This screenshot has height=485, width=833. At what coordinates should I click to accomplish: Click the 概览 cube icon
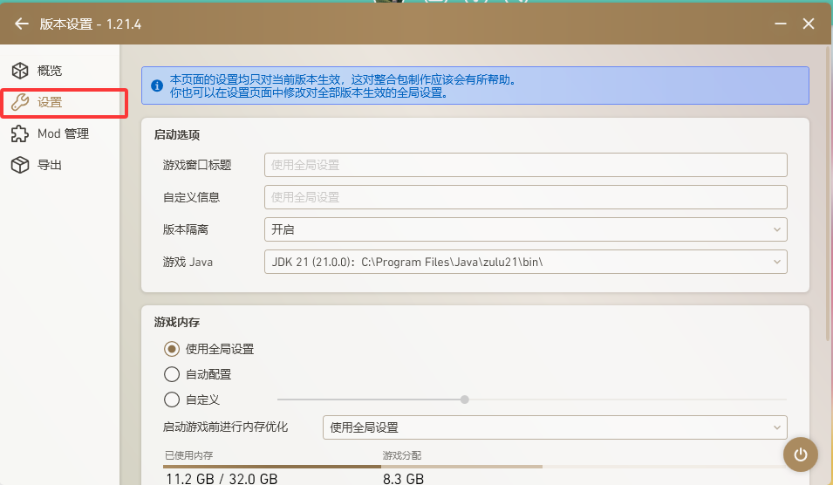(x=20, y=71)
